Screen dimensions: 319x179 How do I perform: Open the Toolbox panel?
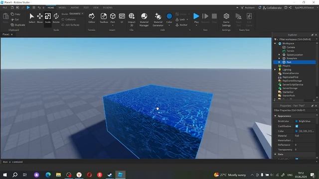104,18
